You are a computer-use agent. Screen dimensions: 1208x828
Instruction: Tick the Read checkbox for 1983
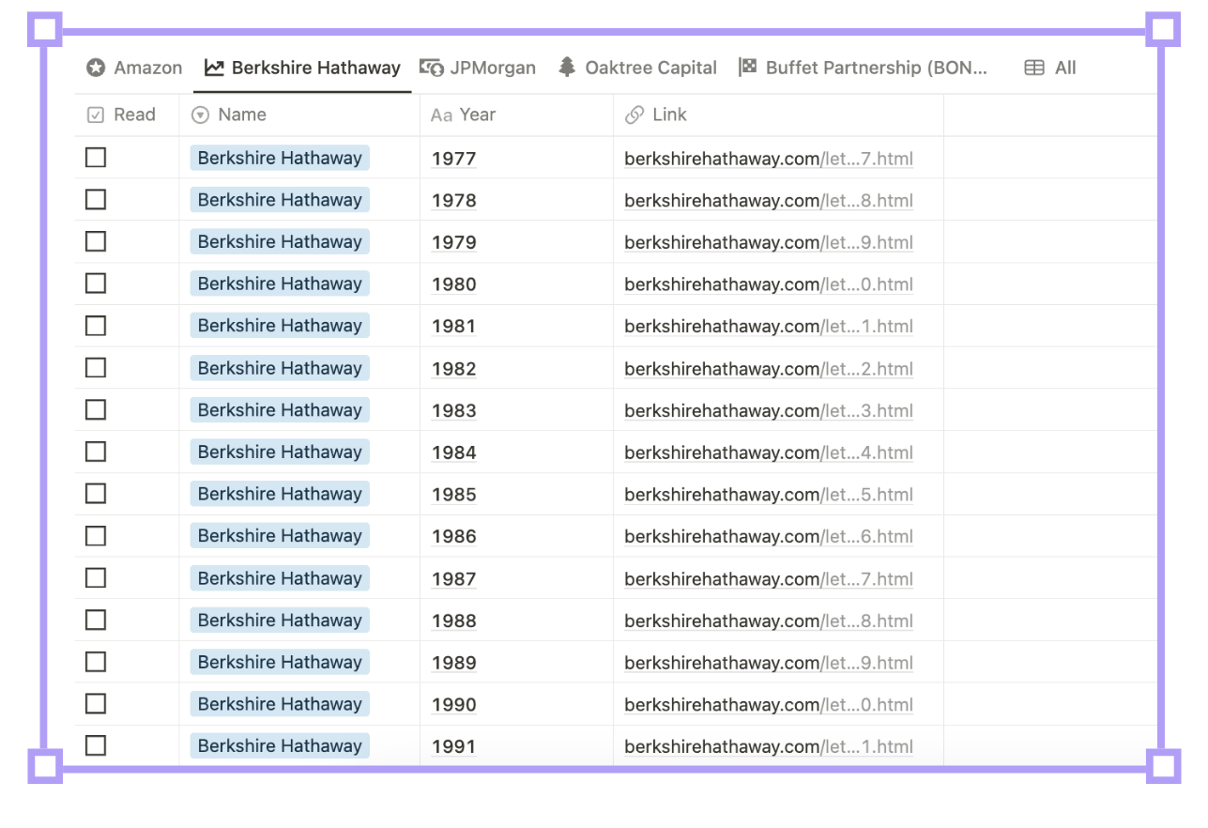[96, 409]
